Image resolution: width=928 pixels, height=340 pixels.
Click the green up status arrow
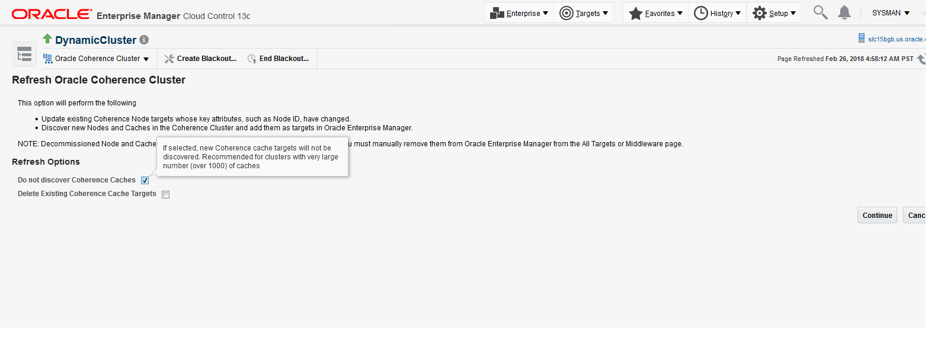[x=47, y=39]
